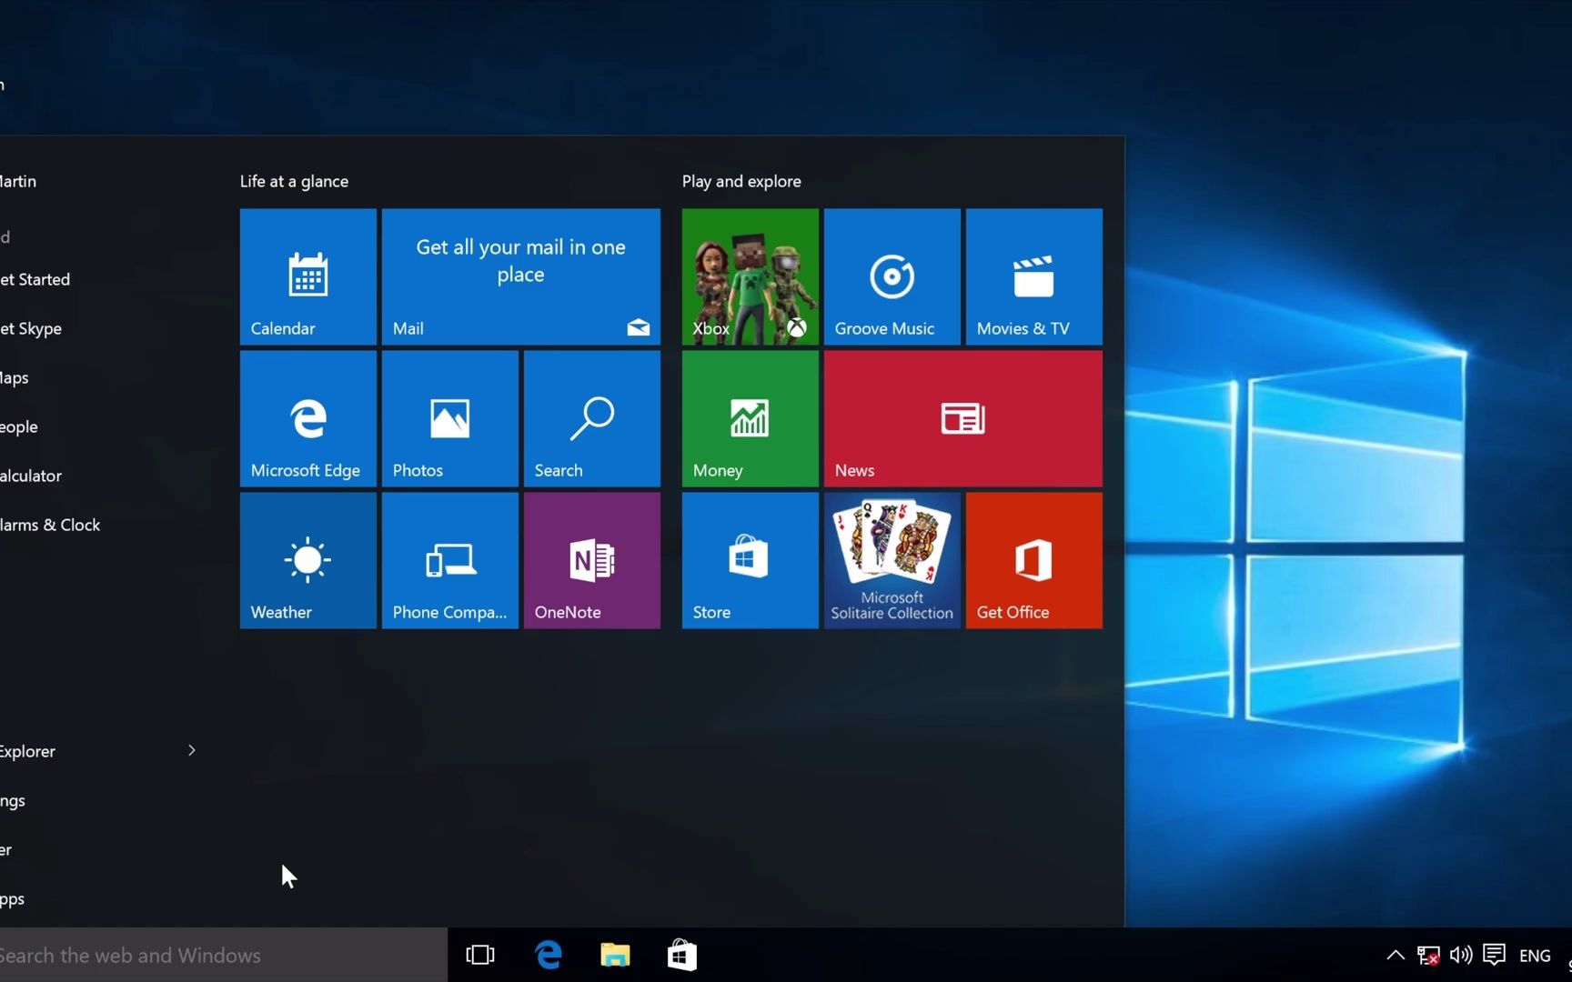Screen dimensions: 1572x982
Task: Open Task View on the taskbar
Action: pyautogui.click(x=479, y=955)
